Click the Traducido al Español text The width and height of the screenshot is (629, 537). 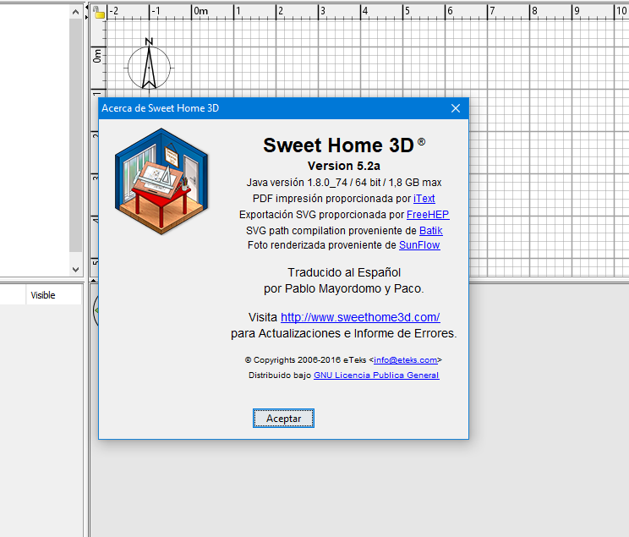click(x=344, y=272)
